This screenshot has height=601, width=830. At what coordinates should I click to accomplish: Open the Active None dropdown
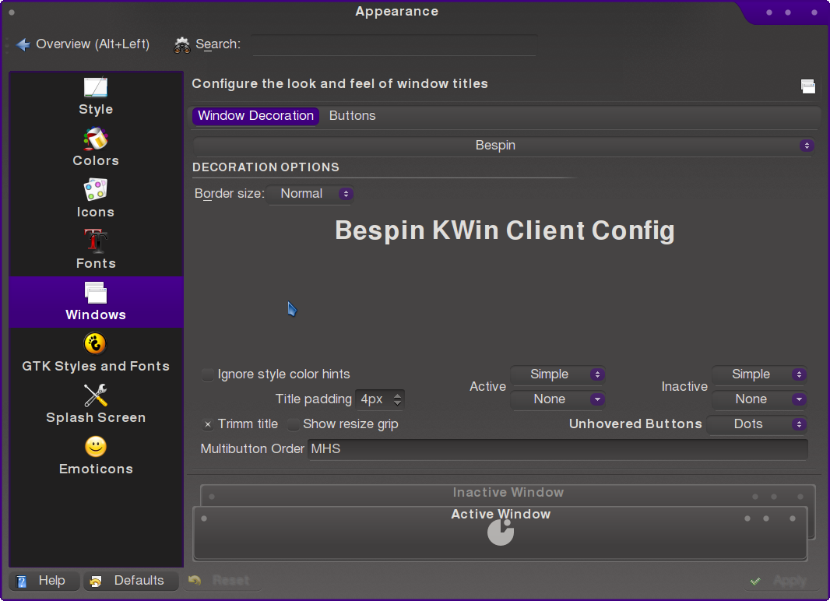click(558, 399)
